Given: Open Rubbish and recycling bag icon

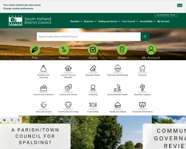Looking at the screenshot, I should 43,68.
